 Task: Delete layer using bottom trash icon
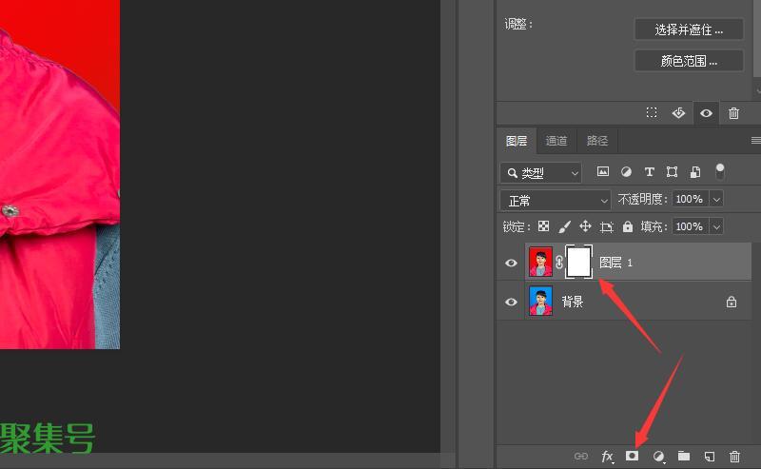[x=733, y=457]
